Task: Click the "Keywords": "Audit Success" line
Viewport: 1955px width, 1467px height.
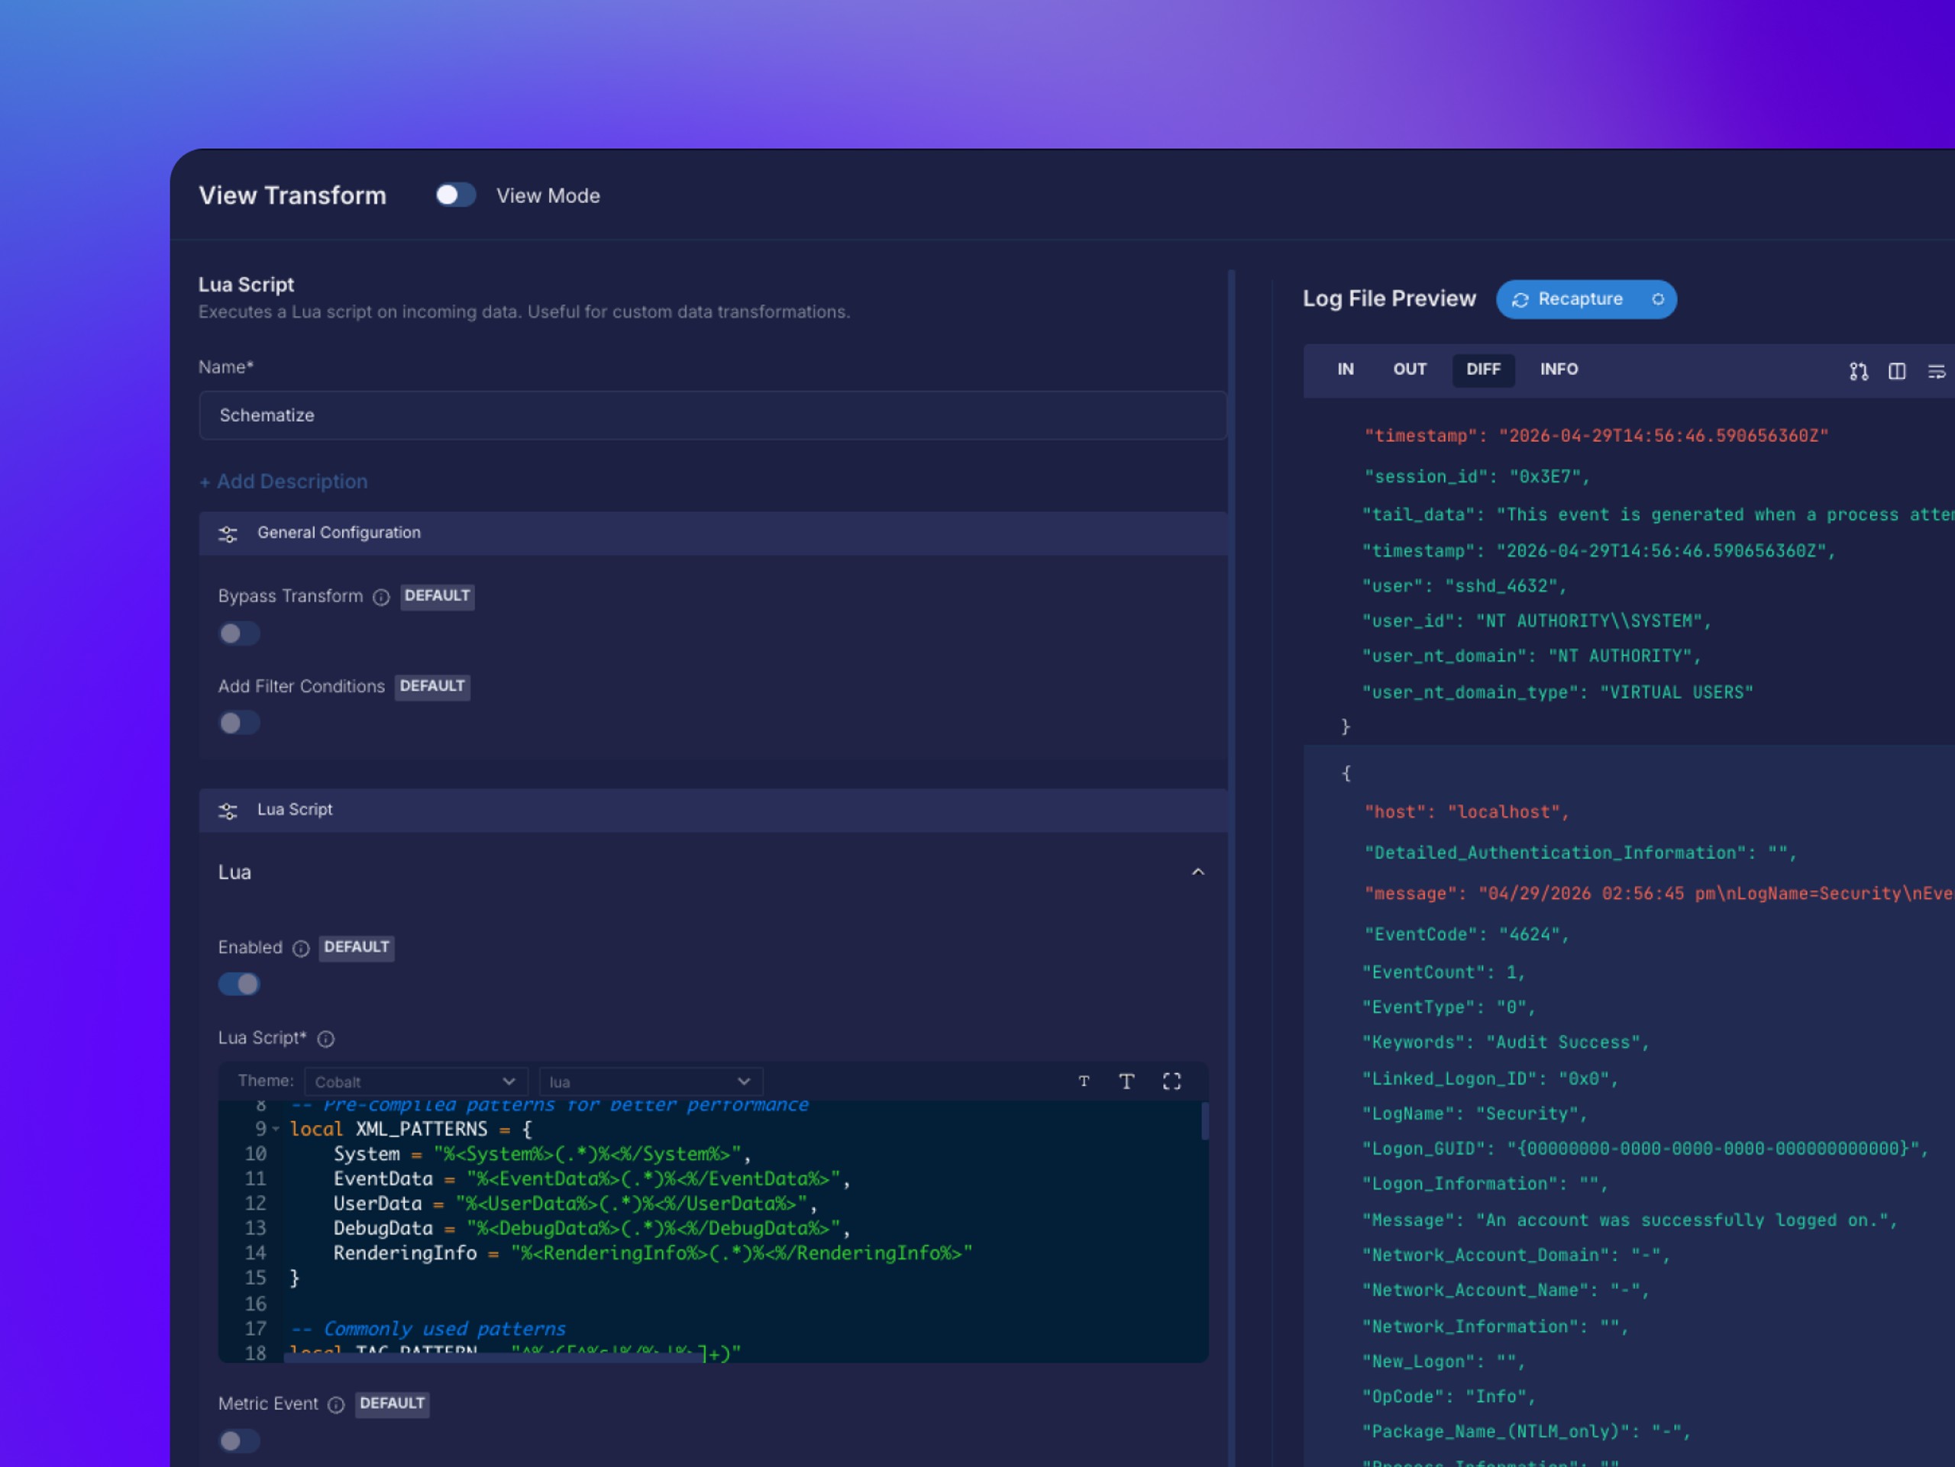Action: click(x=1506, y=1043)
